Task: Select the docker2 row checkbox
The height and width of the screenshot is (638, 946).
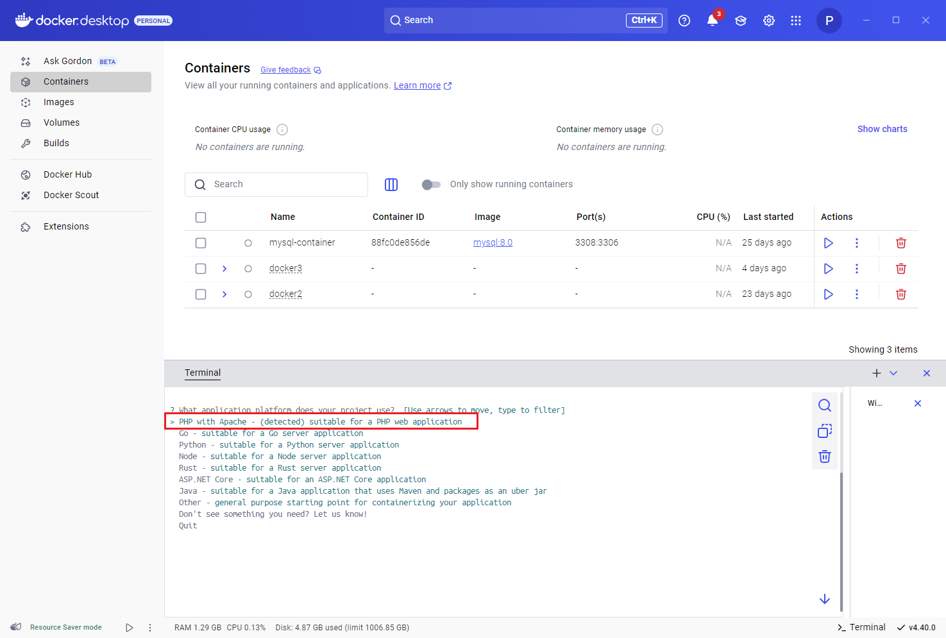Action: pyautogui.click(x=201, y=294)
